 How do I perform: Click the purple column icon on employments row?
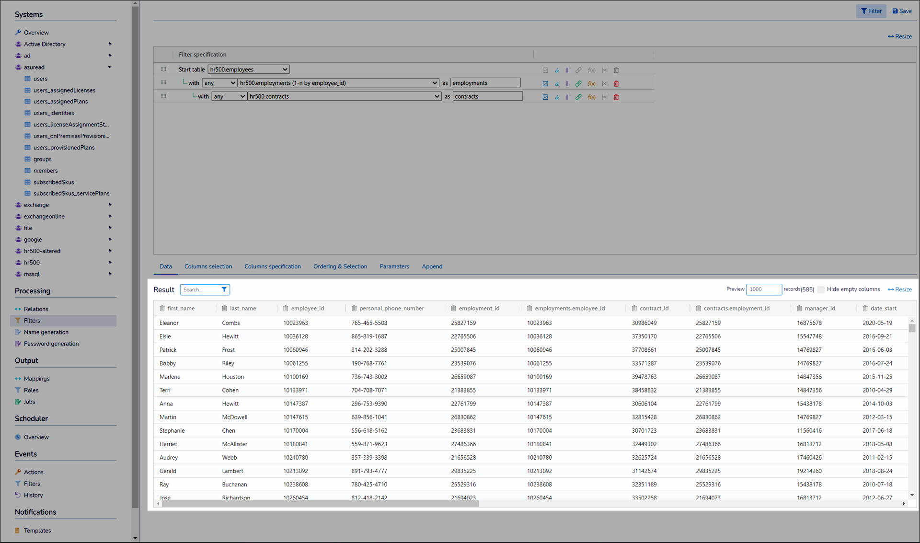tap(567, 83)
